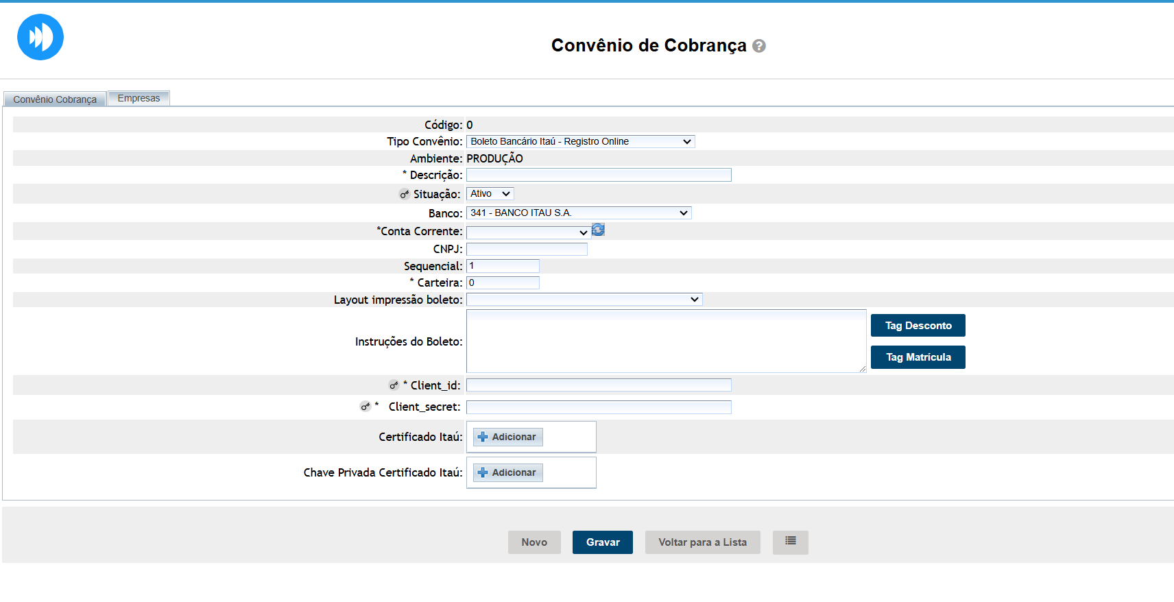Switch to the Empresas tab
Viewport: 1174px width, 602px height.
tap(139, 98)
